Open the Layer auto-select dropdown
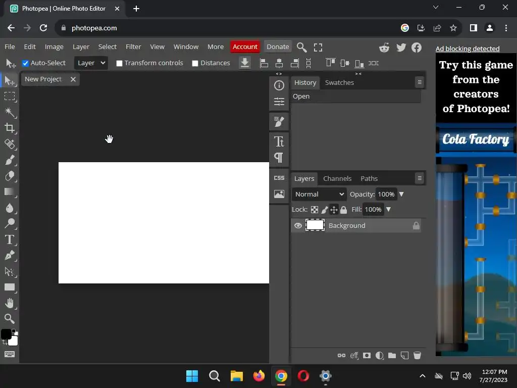 coord(91,63)
